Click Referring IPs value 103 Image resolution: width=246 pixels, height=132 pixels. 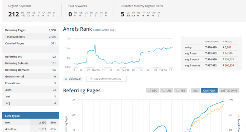pos(53,57)
